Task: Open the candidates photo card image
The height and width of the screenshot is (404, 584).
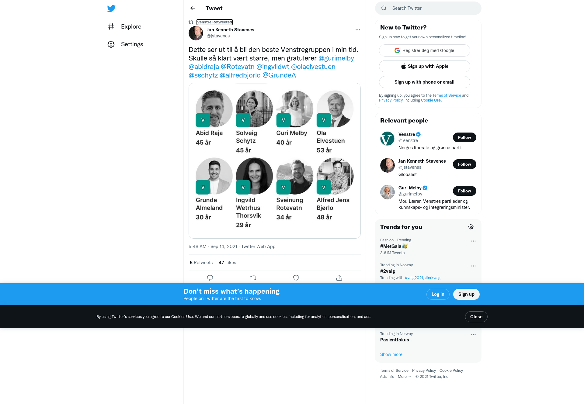Action: pyautogui.click(x=275, y=161)
